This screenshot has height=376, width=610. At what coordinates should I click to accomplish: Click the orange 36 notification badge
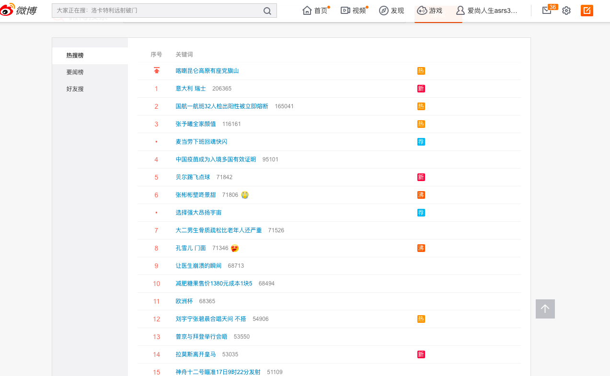coord(552,7)
